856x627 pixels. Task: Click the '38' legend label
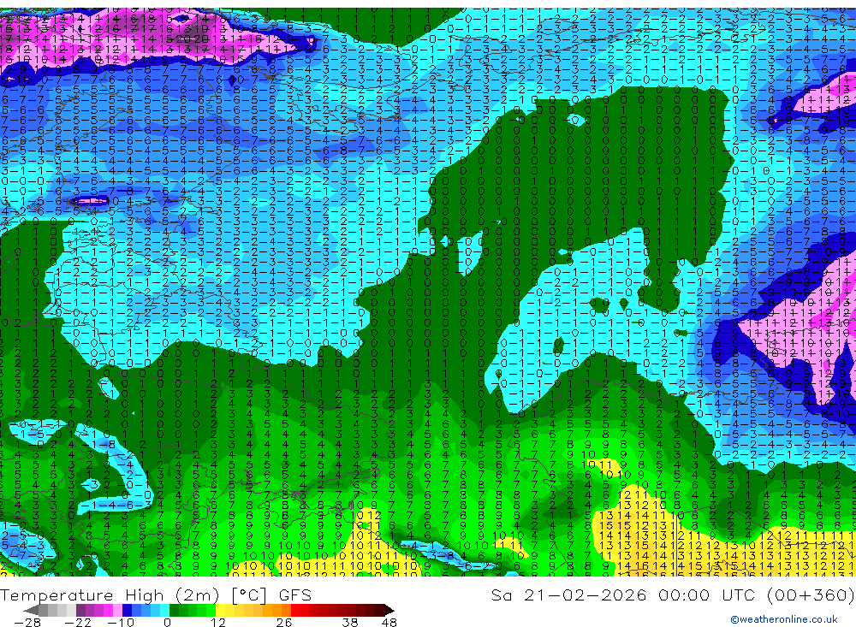point(350,622)
